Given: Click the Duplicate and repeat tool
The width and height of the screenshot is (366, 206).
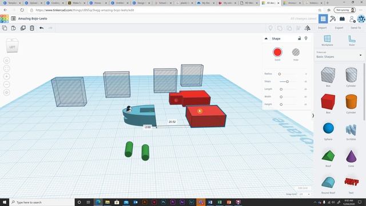Looking at the screenshot, I should [23, 28].
